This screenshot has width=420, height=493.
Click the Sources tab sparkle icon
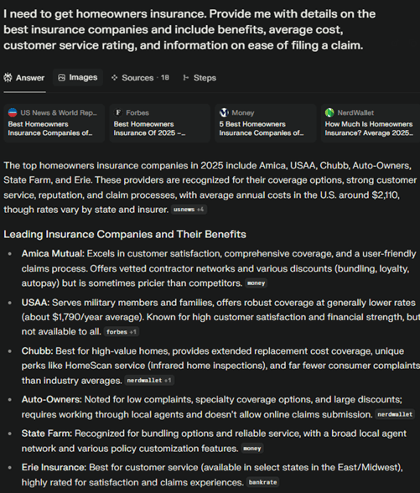click(x=114, y=77)
